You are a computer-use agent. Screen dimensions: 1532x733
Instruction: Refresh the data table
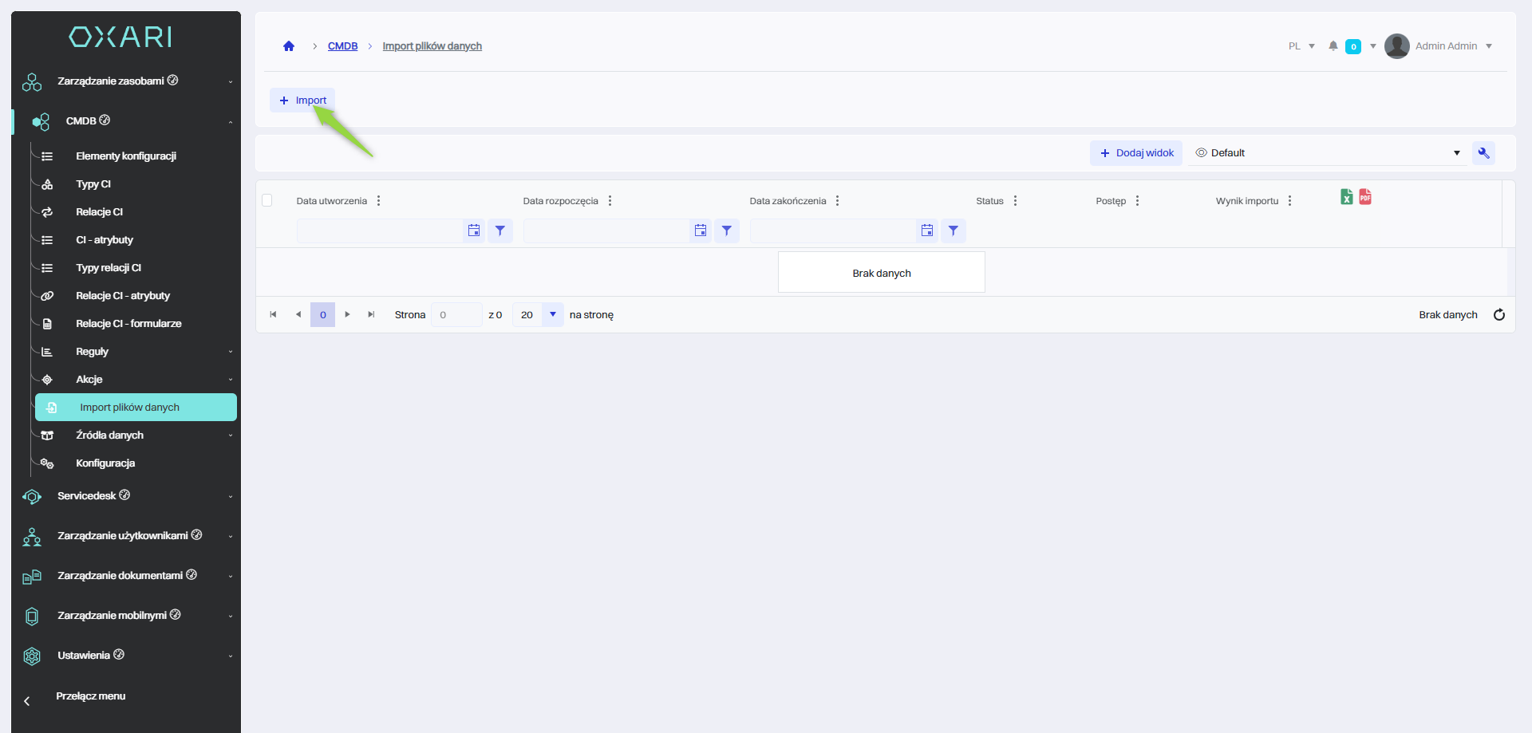click(x=1498, y=315)
